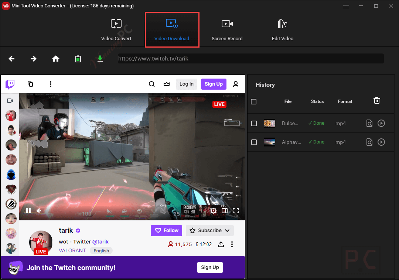Check the select-all History checkbox
The height and width of the screenshot is (280, 399).
tap(254, 101)
